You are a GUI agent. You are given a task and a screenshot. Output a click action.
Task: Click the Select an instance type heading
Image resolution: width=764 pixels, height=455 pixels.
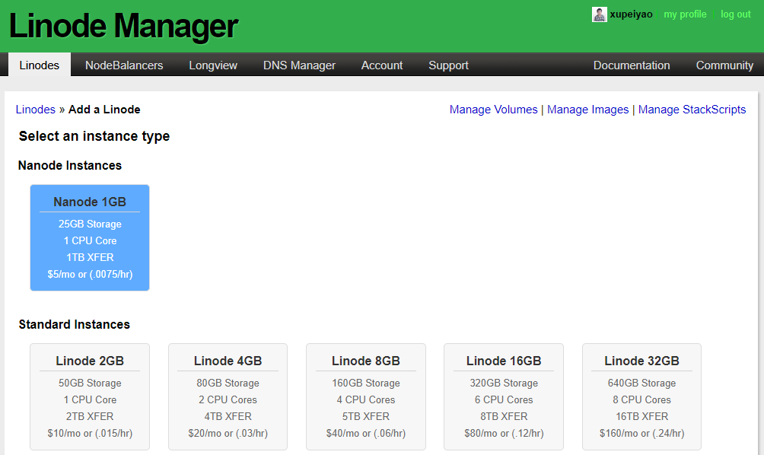click(x=94, y=136)
